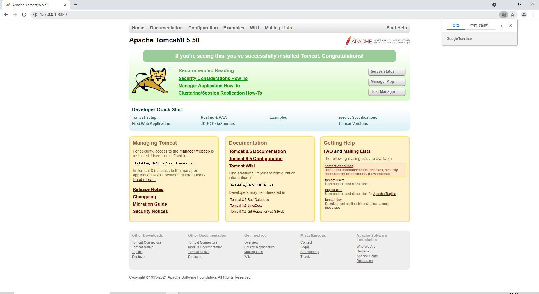Open Security Considerations How-To link
This screenshot has width=539, height=294.
pyautogui.click(x=213, y=79)
